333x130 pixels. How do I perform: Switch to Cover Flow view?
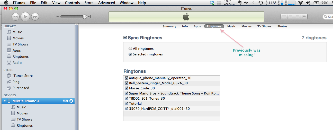pos(304,17)
